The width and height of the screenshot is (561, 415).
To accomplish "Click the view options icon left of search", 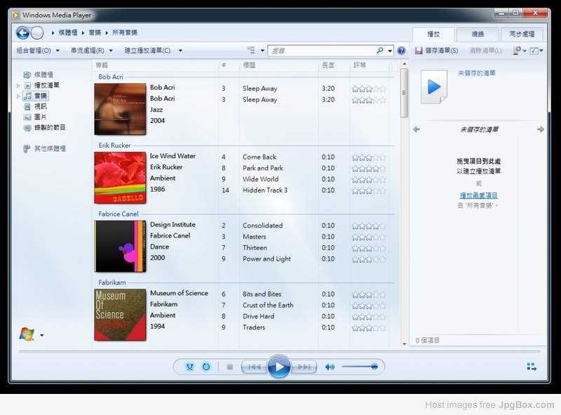I will pyautogui.click(x=251, y=50).
